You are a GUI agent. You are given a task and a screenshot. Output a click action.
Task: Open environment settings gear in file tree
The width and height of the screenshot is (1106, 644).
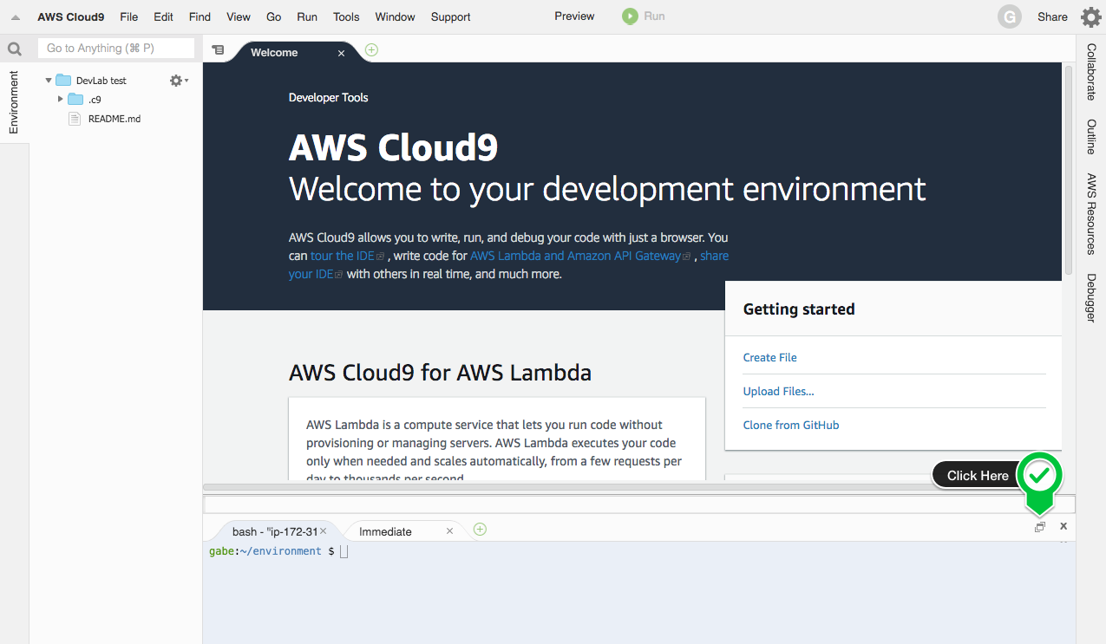coord(179,81)
